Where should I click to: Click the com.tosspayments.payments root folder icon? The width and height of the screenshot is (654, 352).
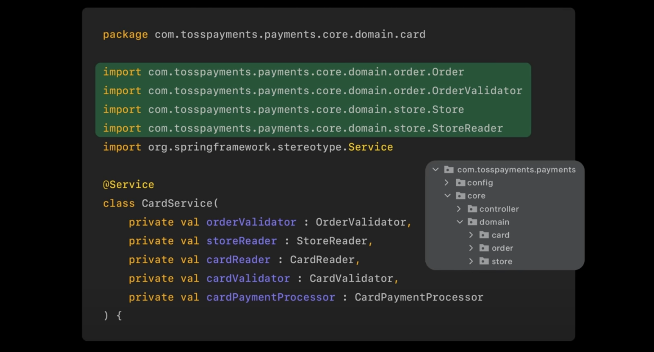coord(449,170)
